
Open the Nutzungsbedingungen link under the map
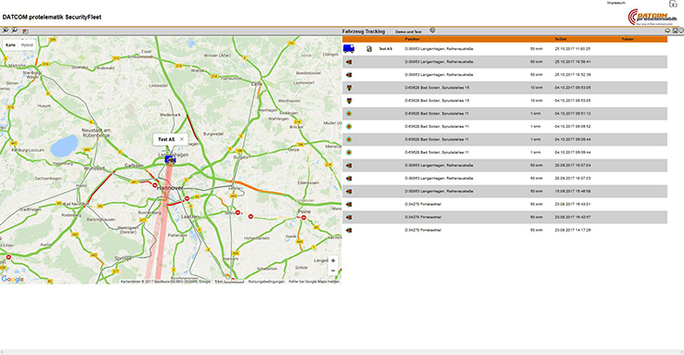coord(266,282)
